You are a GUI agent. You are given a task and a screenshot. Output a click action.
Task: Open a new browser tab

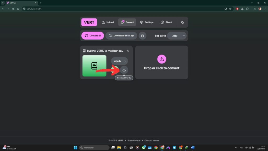(x=41, y=3)
